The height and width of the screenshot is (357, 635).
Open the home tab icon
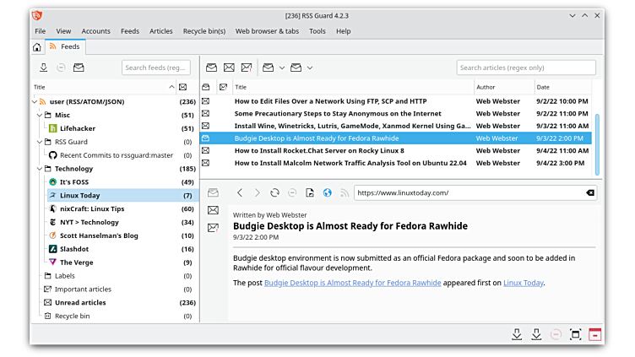[x=36, y=47]
